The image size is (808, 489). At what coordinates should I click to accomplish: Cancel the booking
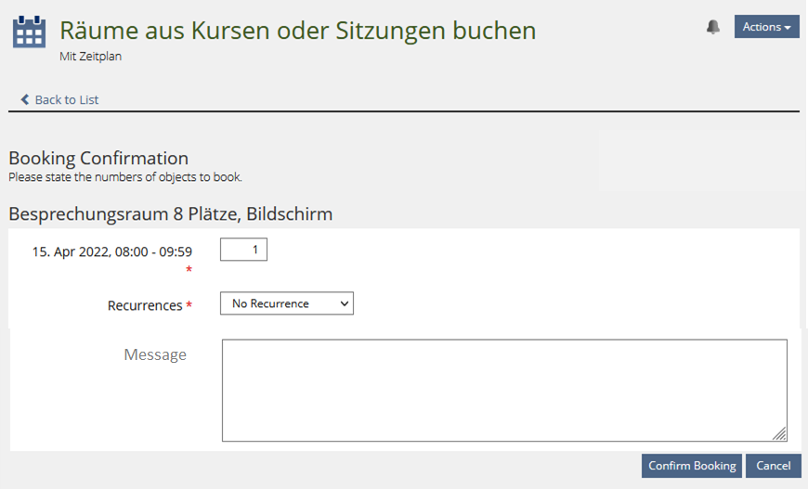pos(773,466)
